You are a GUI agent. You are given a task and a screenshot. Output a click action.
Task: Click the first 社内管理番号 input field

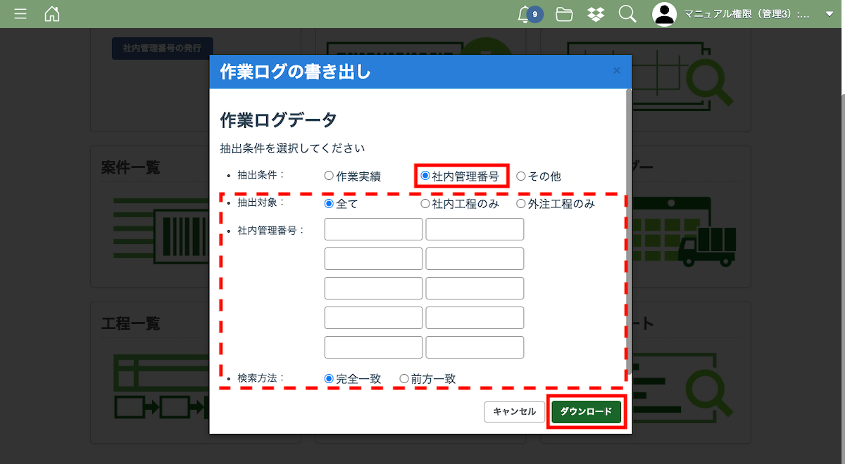pyautogui.click(x=373, y=229)
